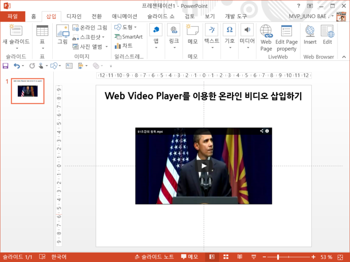350x262 pixels.
Task: Click the Picture (그림) icon
Action: pyautogui.click(x=62, y=31)
